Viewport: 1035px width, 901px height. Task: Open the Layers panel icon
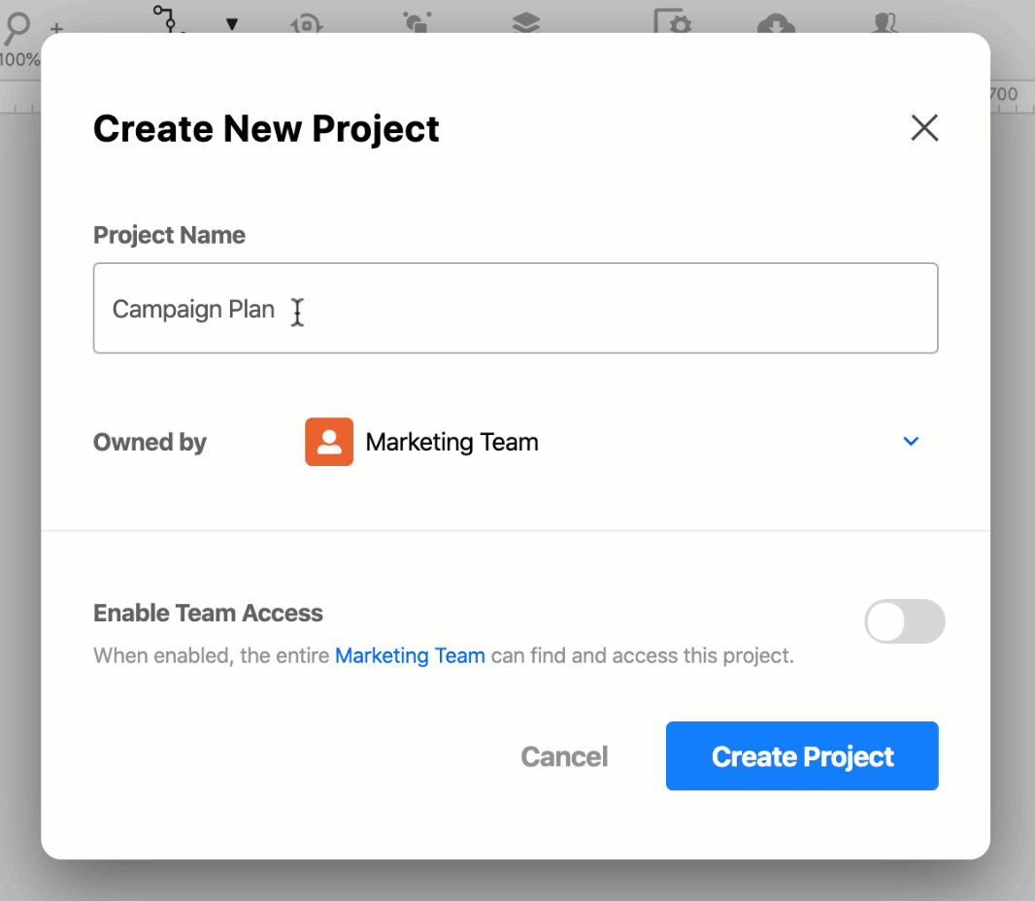(x=524, y=21)
